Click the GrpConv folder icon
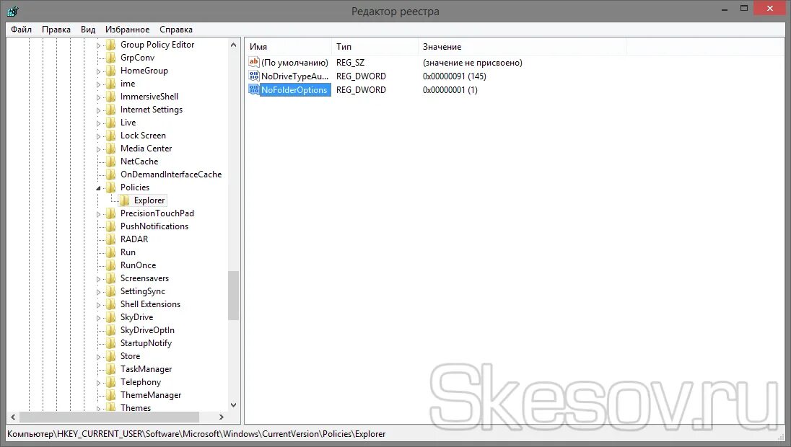 [x=110, y=58]
